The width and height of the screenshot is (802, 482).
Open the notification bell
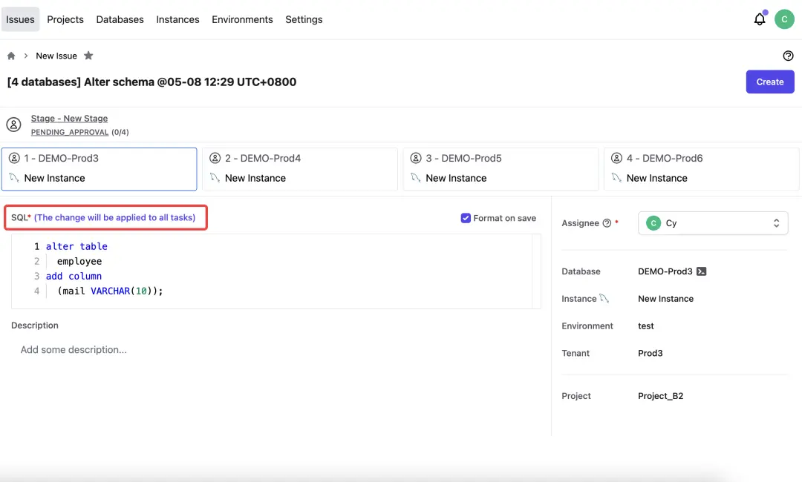pyautogui.click(x=759, y=20)
